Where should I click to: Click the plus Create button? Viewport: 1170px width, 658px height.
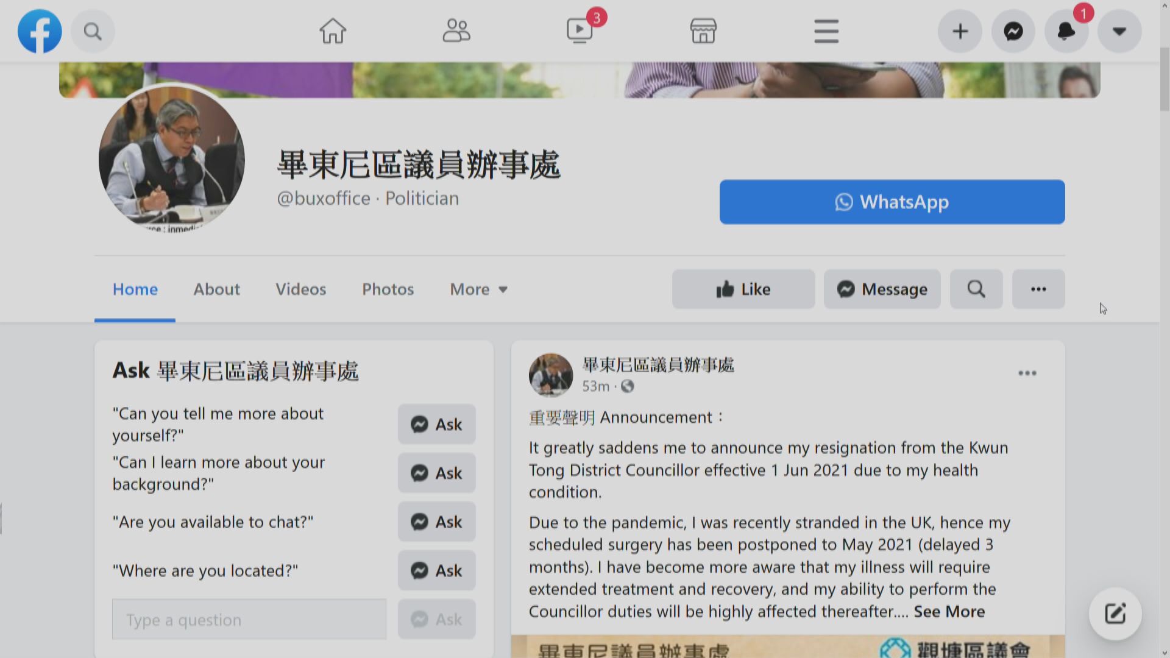pos(960,31)
